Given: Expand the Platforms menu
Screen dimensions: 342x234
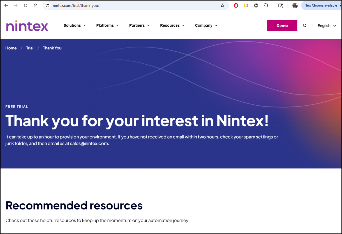Looking at the screenshot, I should pos(108,25).
